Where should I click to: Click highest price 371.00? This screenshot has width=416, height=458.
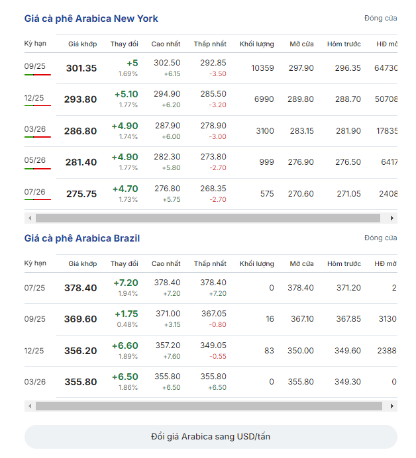(x=168, y=314)
